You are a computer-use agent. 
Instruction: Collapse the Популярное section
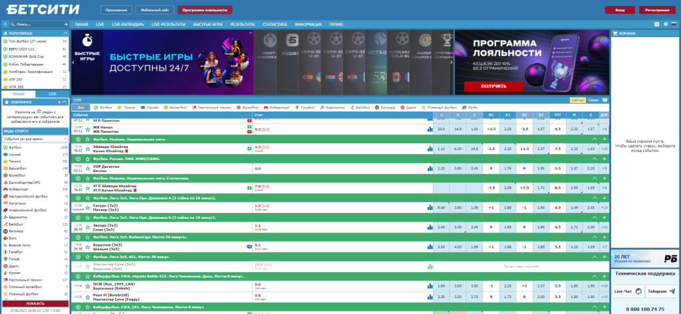coord(65,33)
